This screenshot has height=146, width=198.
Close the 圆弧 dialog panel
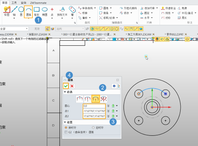118,80
